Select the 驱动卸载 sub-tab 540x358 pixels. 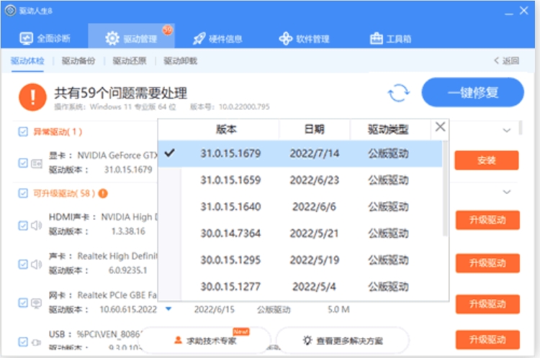[x=181, y=61]
